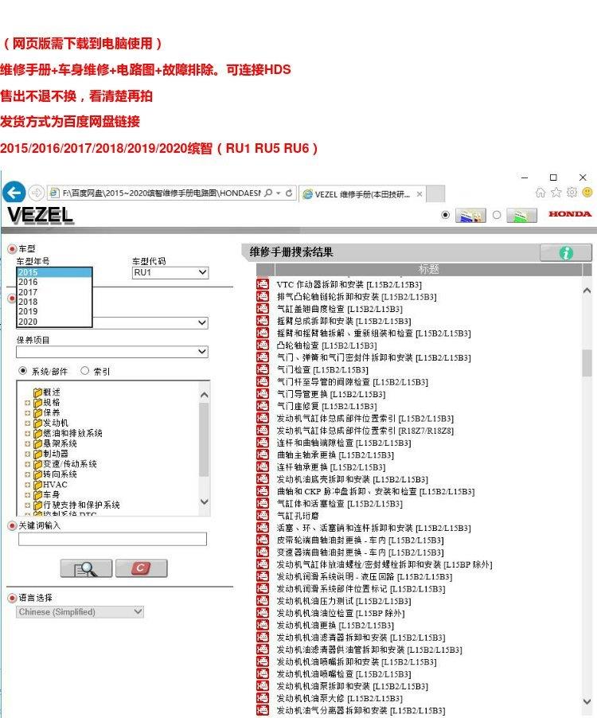
Task: Open the 保养项目 dropdown
Action: click(112, 352)
